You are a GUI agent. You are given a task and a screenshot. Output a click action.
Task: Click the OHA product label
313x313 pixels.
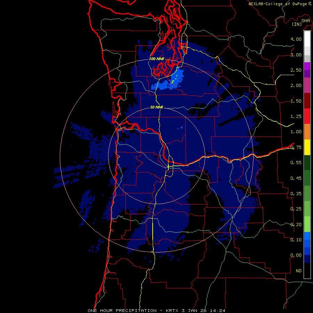[306, 21]
